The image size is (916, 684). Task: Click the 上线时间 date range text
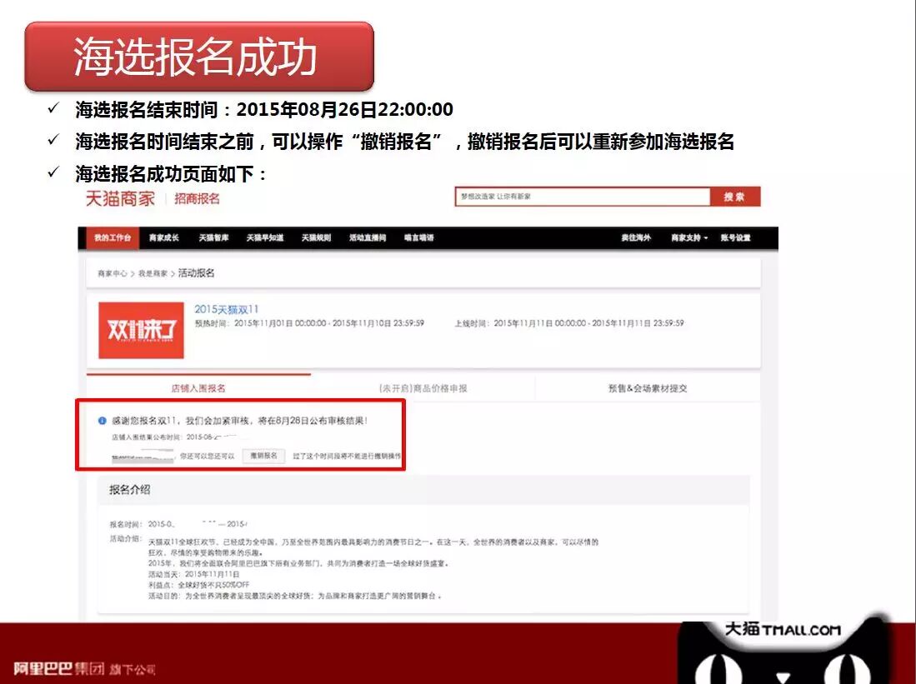tap(569, 323)
